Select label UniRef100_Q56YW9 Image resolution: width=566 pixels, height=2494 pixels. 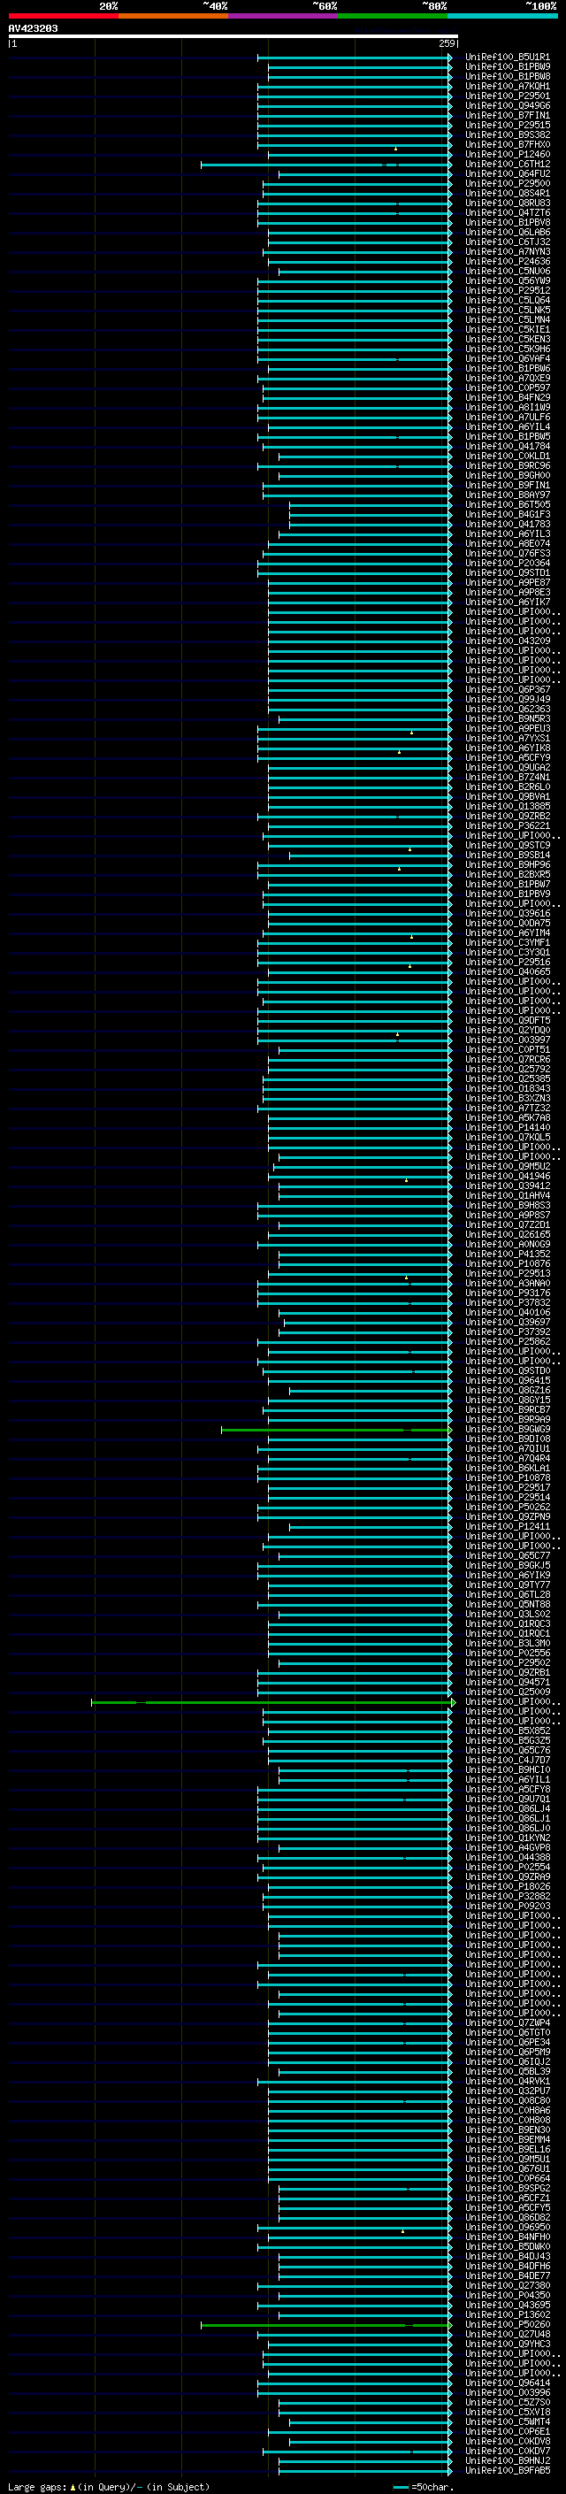coord(507,280)
